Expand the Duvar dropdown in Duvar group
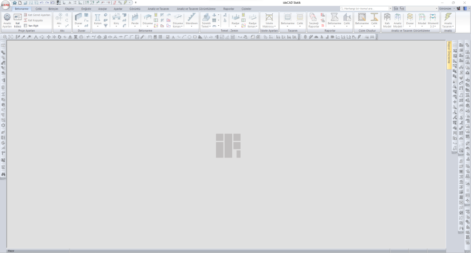Screen dimensions: 471x253 tap(78, 27)
